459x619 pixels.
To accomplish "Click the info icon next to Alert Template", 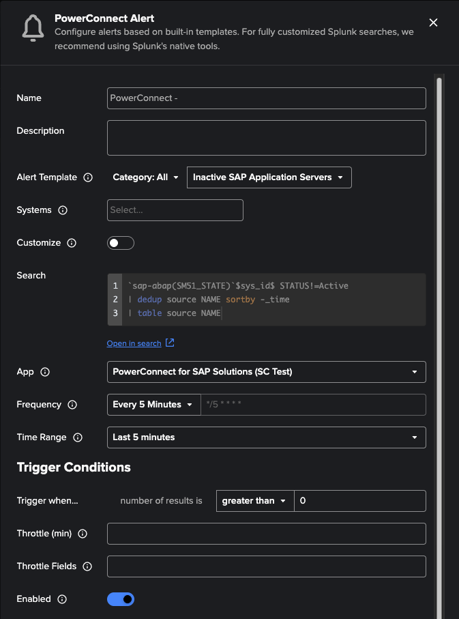I will pyautogui.click(x=88, y=177).
